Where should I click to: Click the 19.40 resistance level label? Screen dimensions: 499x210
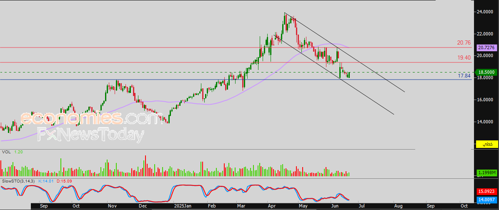click(464, 57)
